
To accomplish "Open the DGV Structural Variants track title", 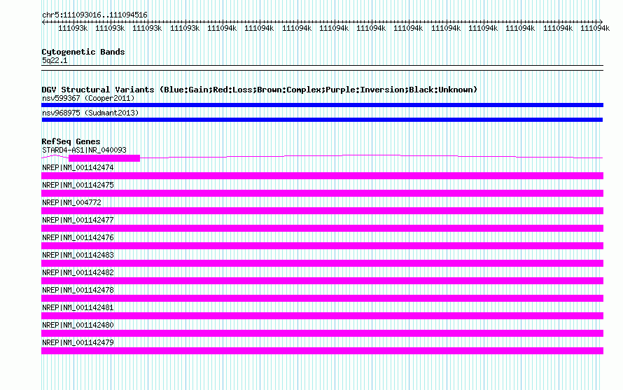I will [260, 90].
